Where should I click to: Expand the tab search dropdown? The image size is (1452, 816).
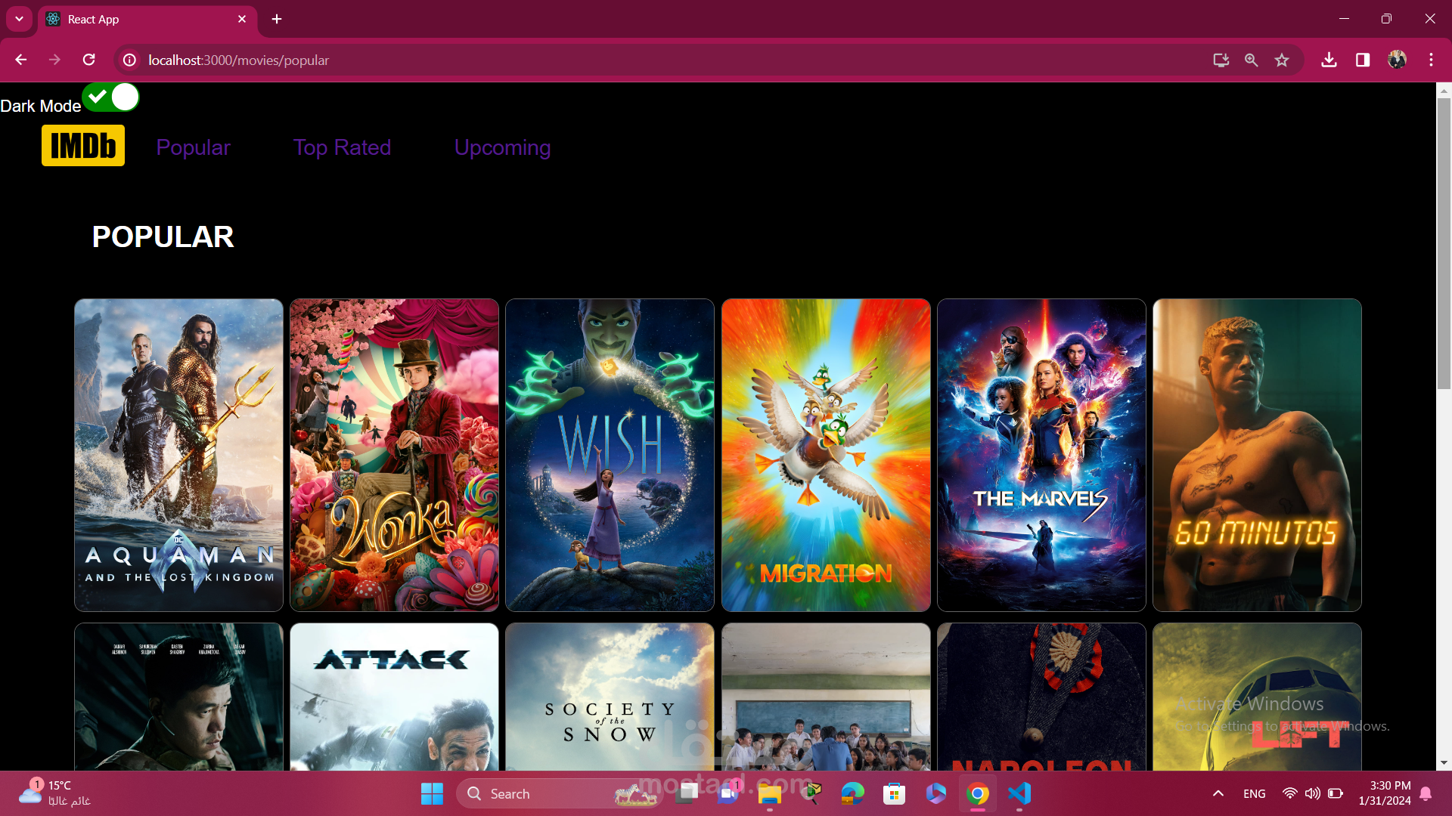click(x=19, y=19)
